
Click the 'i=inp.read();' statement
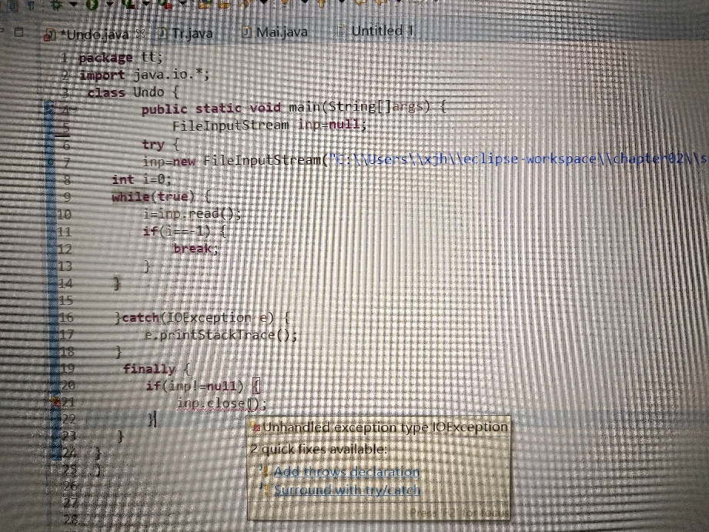[x=192, y=213]
